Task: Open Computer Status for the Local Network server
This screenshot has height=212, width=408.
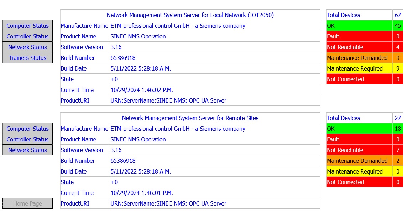Action: coord(27,26)
